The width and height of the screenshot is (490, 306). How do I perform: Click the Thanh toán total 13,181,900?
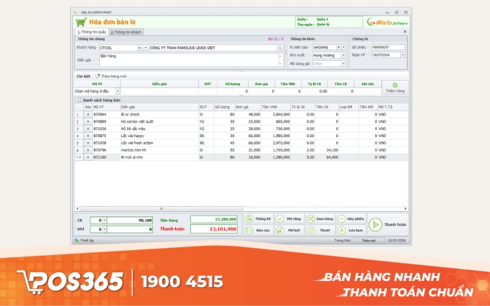click(x=214, y=229)
